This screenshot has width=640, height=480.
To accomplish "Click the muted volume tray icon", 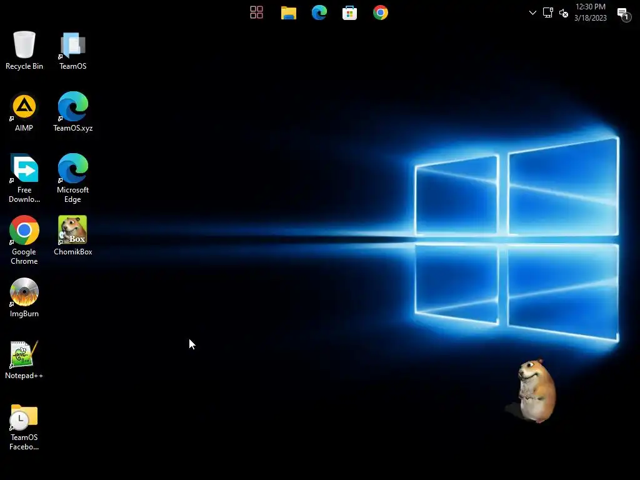I will pyautogui.click(x=564, y=13).
